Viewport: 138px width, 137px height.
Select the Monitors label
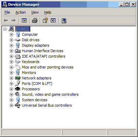tap(29, 73)
